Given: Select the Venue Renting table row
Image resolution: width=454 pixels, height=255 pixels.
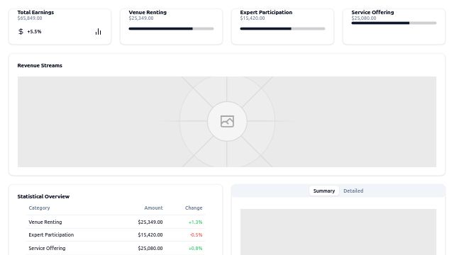Looking at the screenshot, I should (x=116, y=222).
